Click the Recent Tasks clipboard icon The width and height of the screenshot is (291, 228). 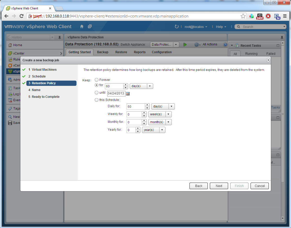click(x=237, y=45)
